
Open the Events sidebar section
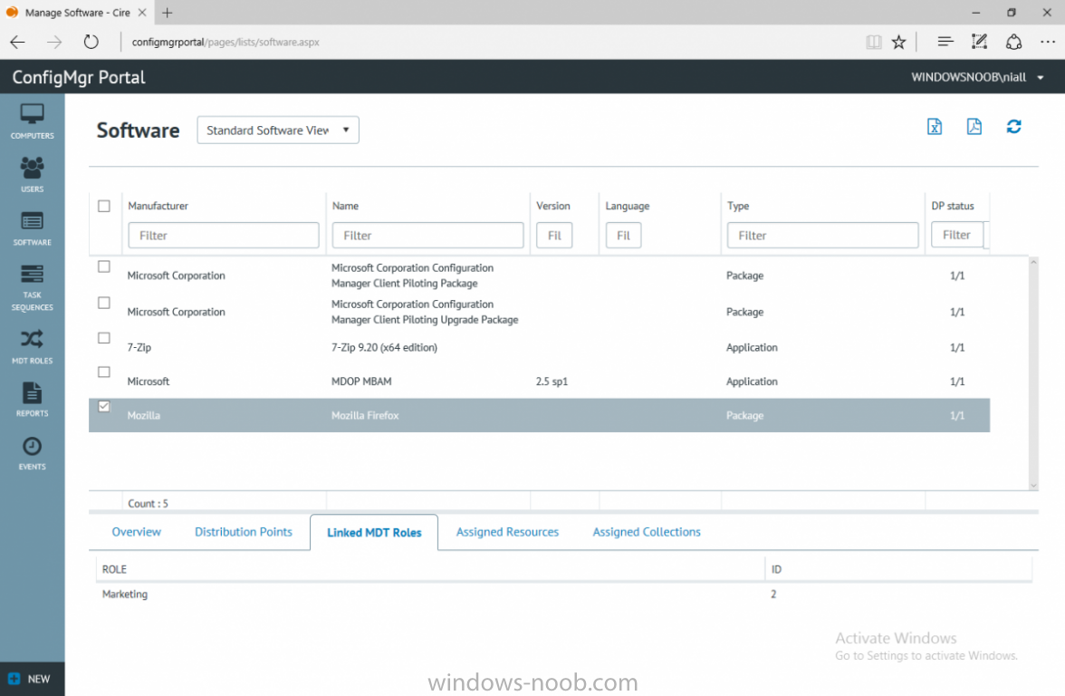pos(32,453)
